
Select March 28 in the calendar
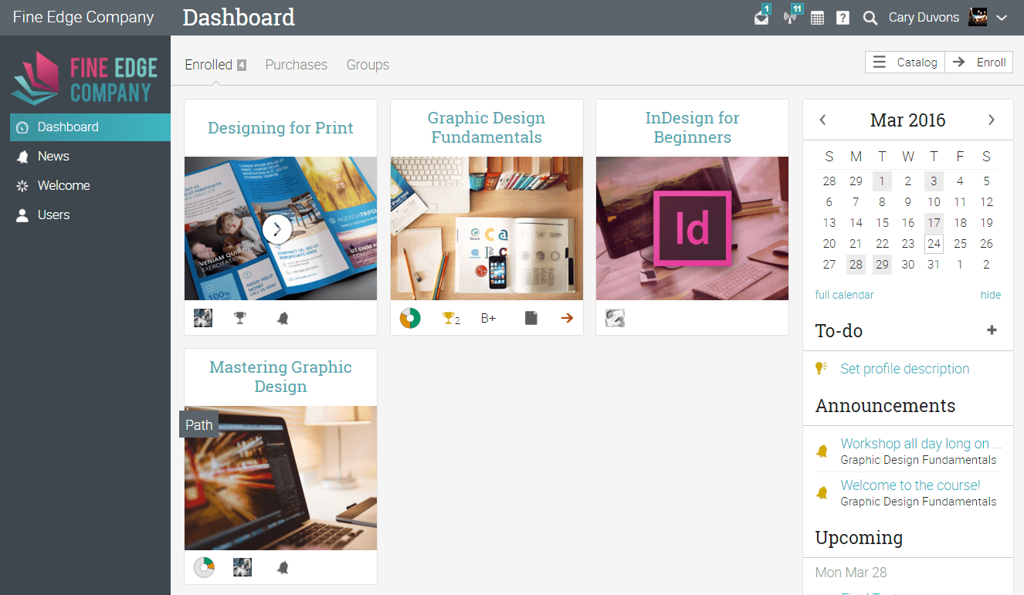tap(856, 265)
